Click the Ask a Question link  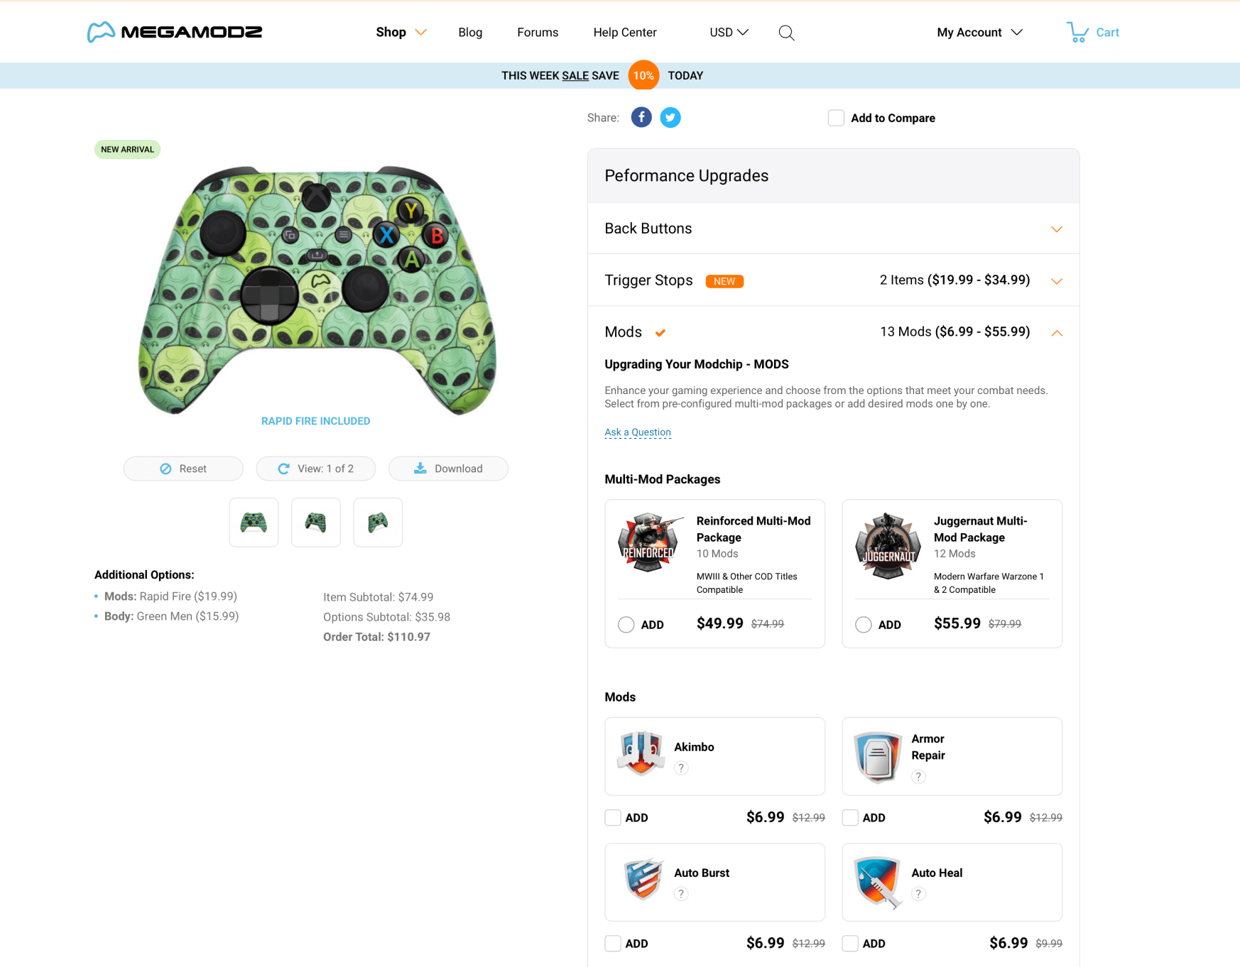pos(637,432)
